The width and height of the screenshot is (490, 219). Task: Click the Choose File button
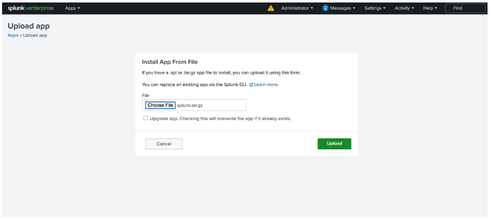pos(160,105)
